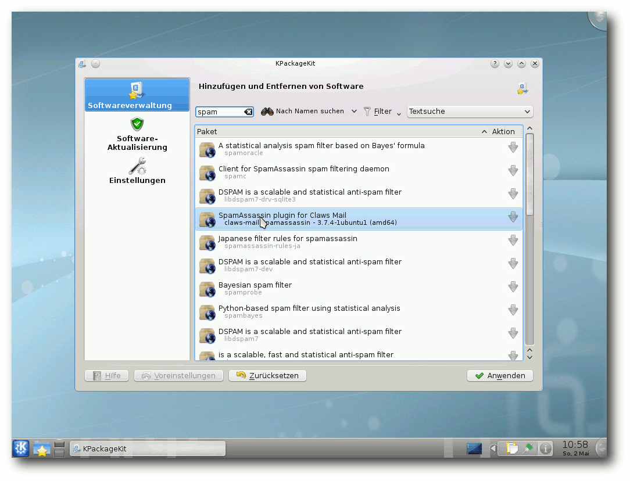Click the libdspam7-drv-sqlite3 package icon
Image resolution: width=630 pixels, height=481 pixels.
tap(207, 196)
